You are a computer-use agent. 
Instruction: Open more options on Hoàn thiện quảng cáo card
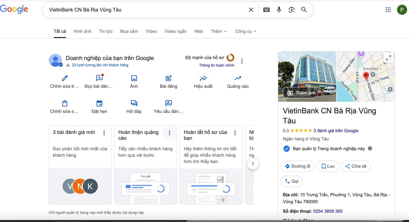(169, 133)
